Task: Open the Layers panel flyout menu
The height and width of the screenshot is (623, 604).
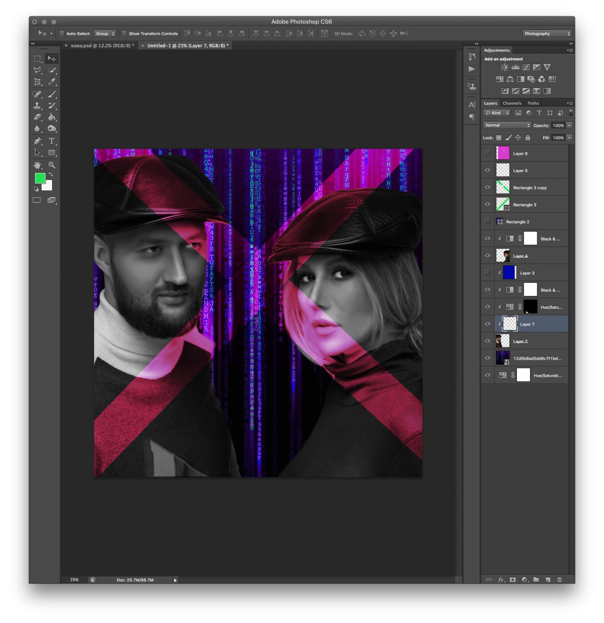Action: click(570, 103)
